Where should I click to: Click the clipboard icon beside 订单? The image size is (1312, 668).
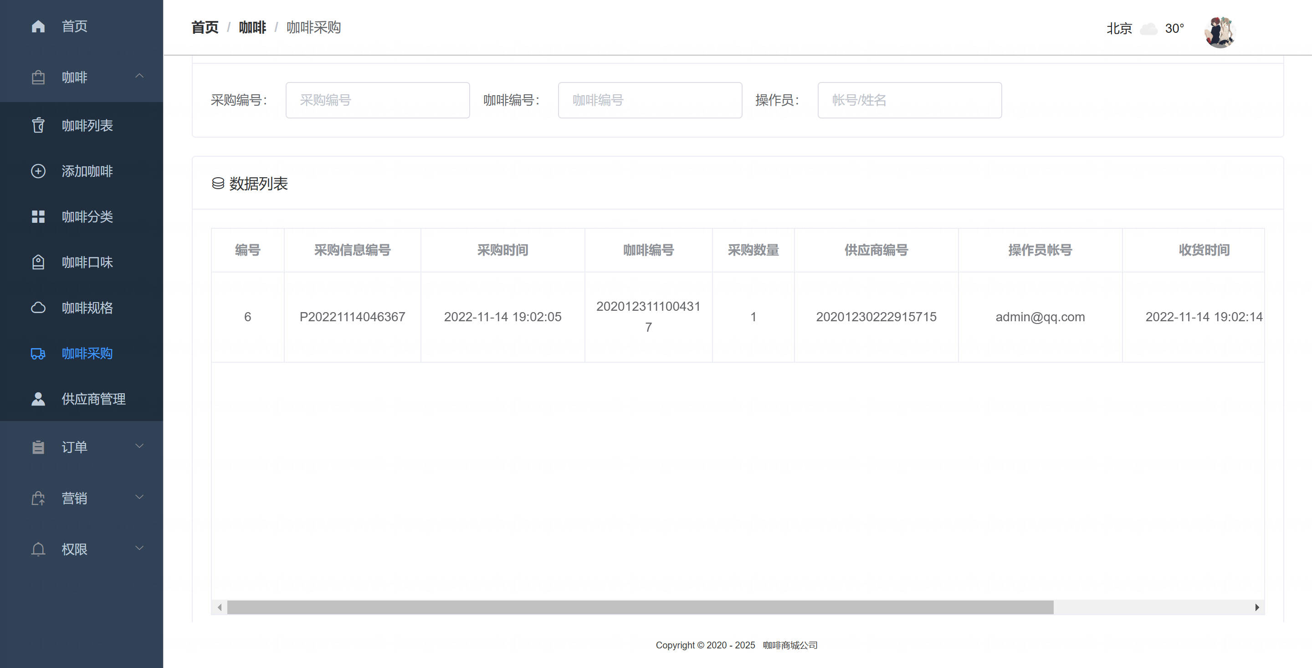coord(38,447)
